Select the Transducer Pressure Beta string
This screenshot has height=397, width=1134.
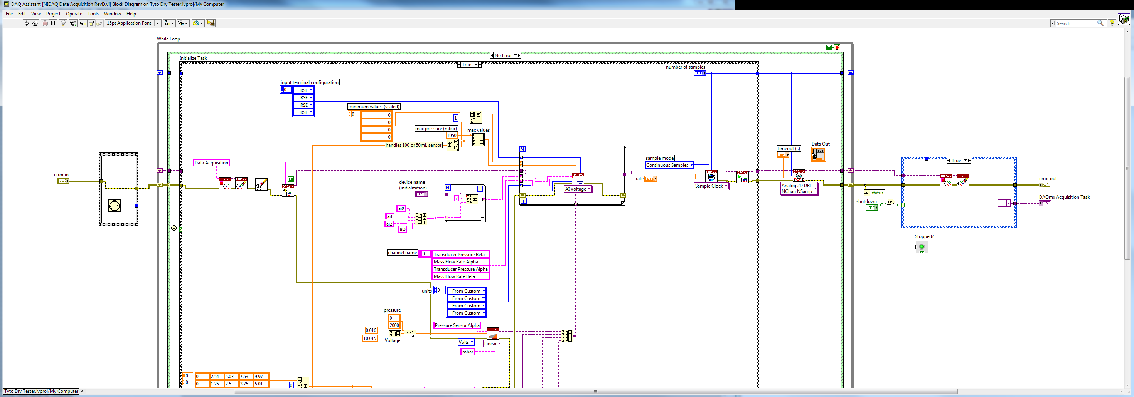(460, 255)
